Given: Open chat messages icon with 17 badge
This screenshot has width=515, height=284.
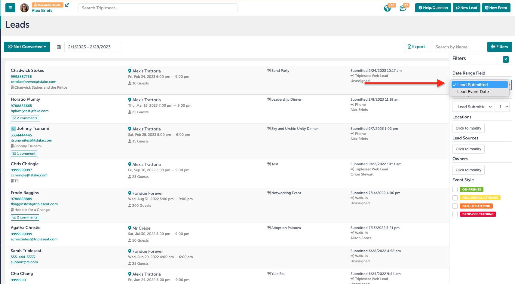Looking at the screenshot, I should pyautogui.click(x=403, y=8).
